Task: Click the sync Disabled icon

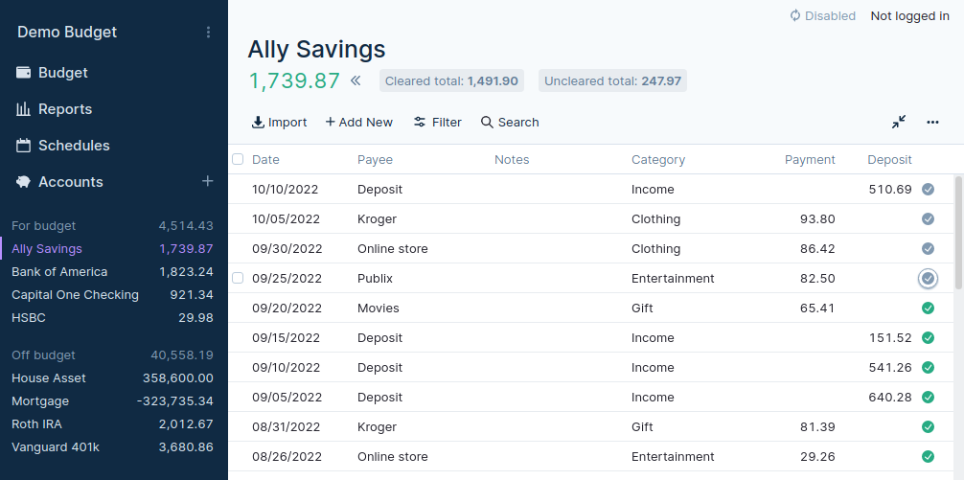Action: [x=794, y=15]
